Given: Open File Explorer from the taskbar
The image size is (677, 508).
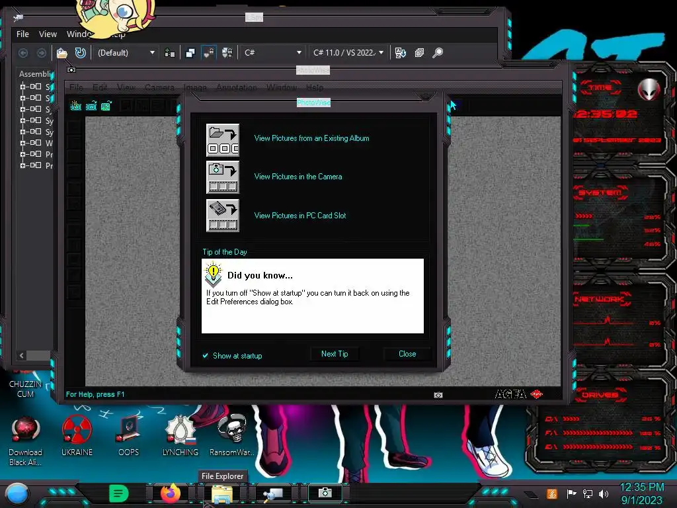Looking at the screenshot, I should (x=222, y=493).
